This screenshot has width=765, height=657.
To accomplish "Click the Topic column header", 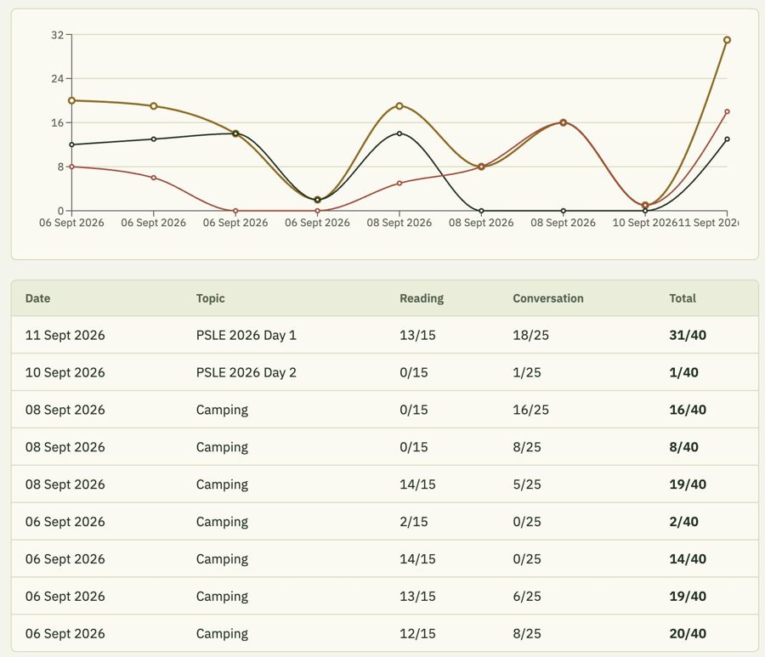I will coord(210,298).
